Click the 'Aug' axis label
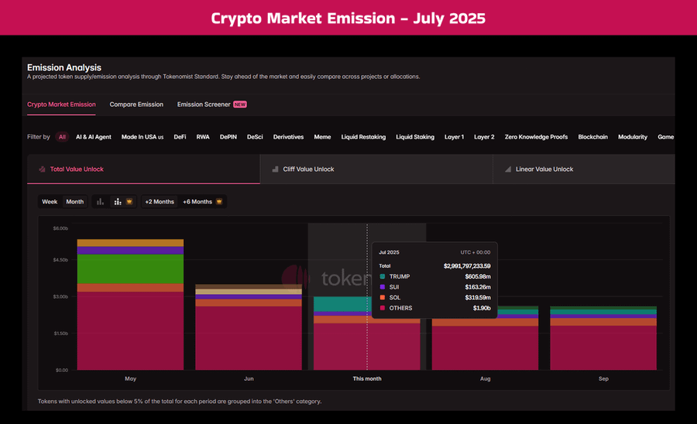697x424 pixels. tap(485, 378)
